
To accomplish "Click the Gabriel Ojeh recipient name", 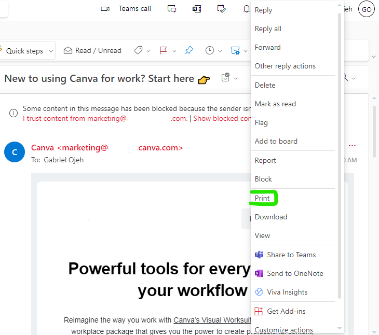I will point(63,160).
